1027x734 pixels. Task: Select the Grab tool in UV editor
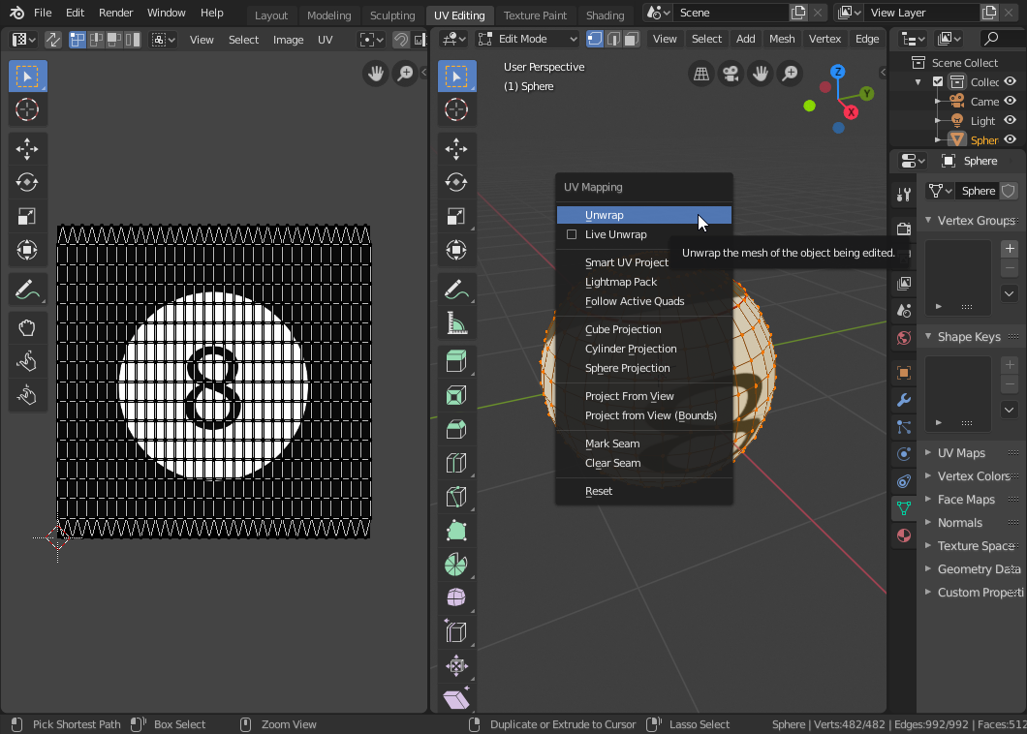[27, 327]
